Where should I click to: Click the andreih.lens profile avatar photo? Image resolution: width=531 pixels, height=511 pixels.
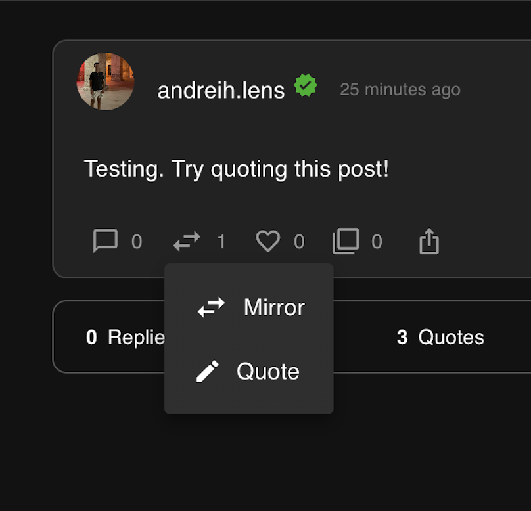click(x=105, y=81)
